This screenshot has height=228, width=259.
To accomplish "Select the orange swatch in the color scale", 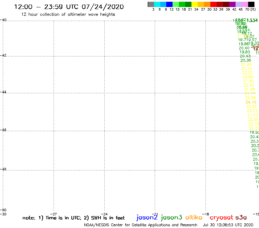I will tap(207, 4).
